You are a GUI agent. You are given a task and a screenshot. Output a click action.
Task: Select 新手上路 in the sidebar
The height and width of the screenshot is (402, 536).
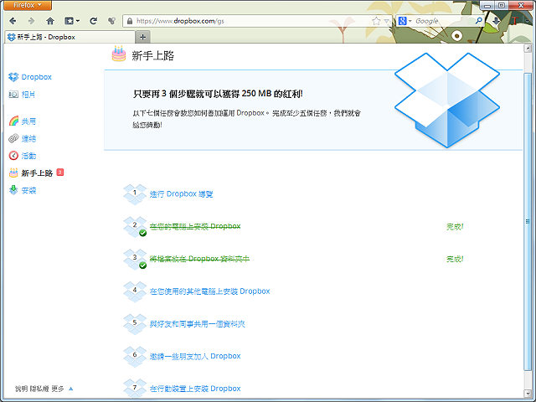(37, 173)
